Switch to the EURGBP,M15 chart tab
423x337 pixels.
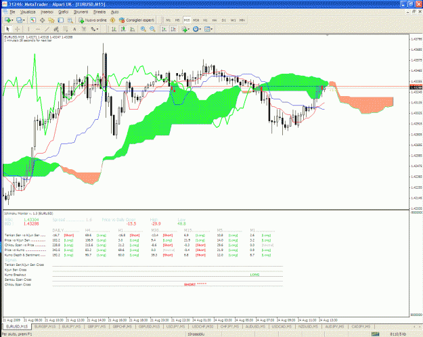point(45,326)
